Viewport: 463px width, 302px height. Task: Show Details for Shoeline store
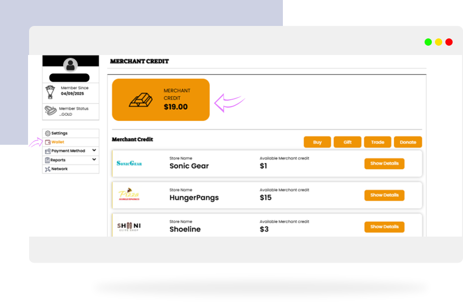pos(384,227)
